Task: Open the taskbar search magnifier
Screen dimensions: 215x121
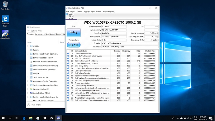Action: click(10, 118)
